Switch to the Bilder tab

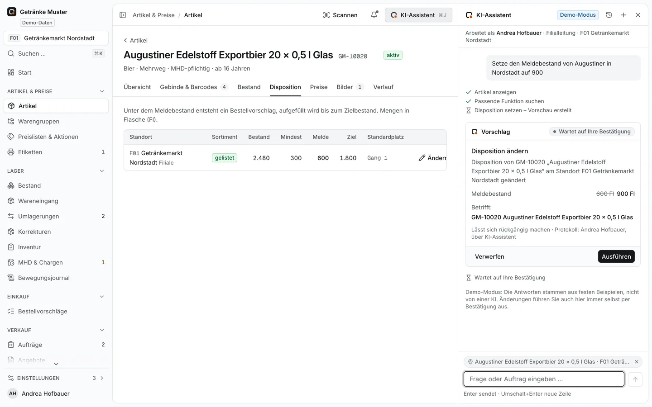click(350, 87)
